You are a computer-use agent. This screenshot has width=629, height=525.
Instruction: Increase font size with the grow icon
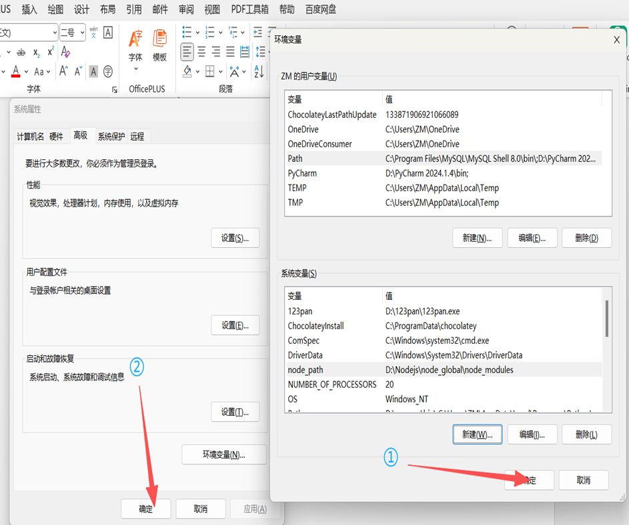[63, 71]
